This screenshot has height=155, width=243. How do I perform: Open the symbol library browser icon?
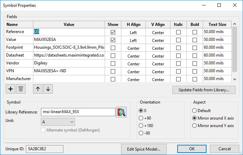[121, 112]
